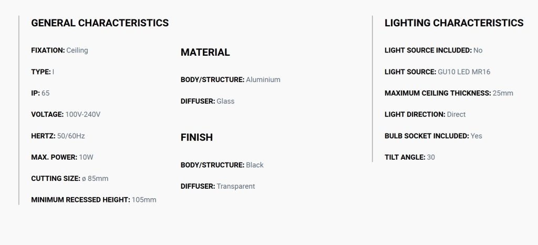
Task: Click Finish Body/Structure Black entry
Action: (222, 165)
